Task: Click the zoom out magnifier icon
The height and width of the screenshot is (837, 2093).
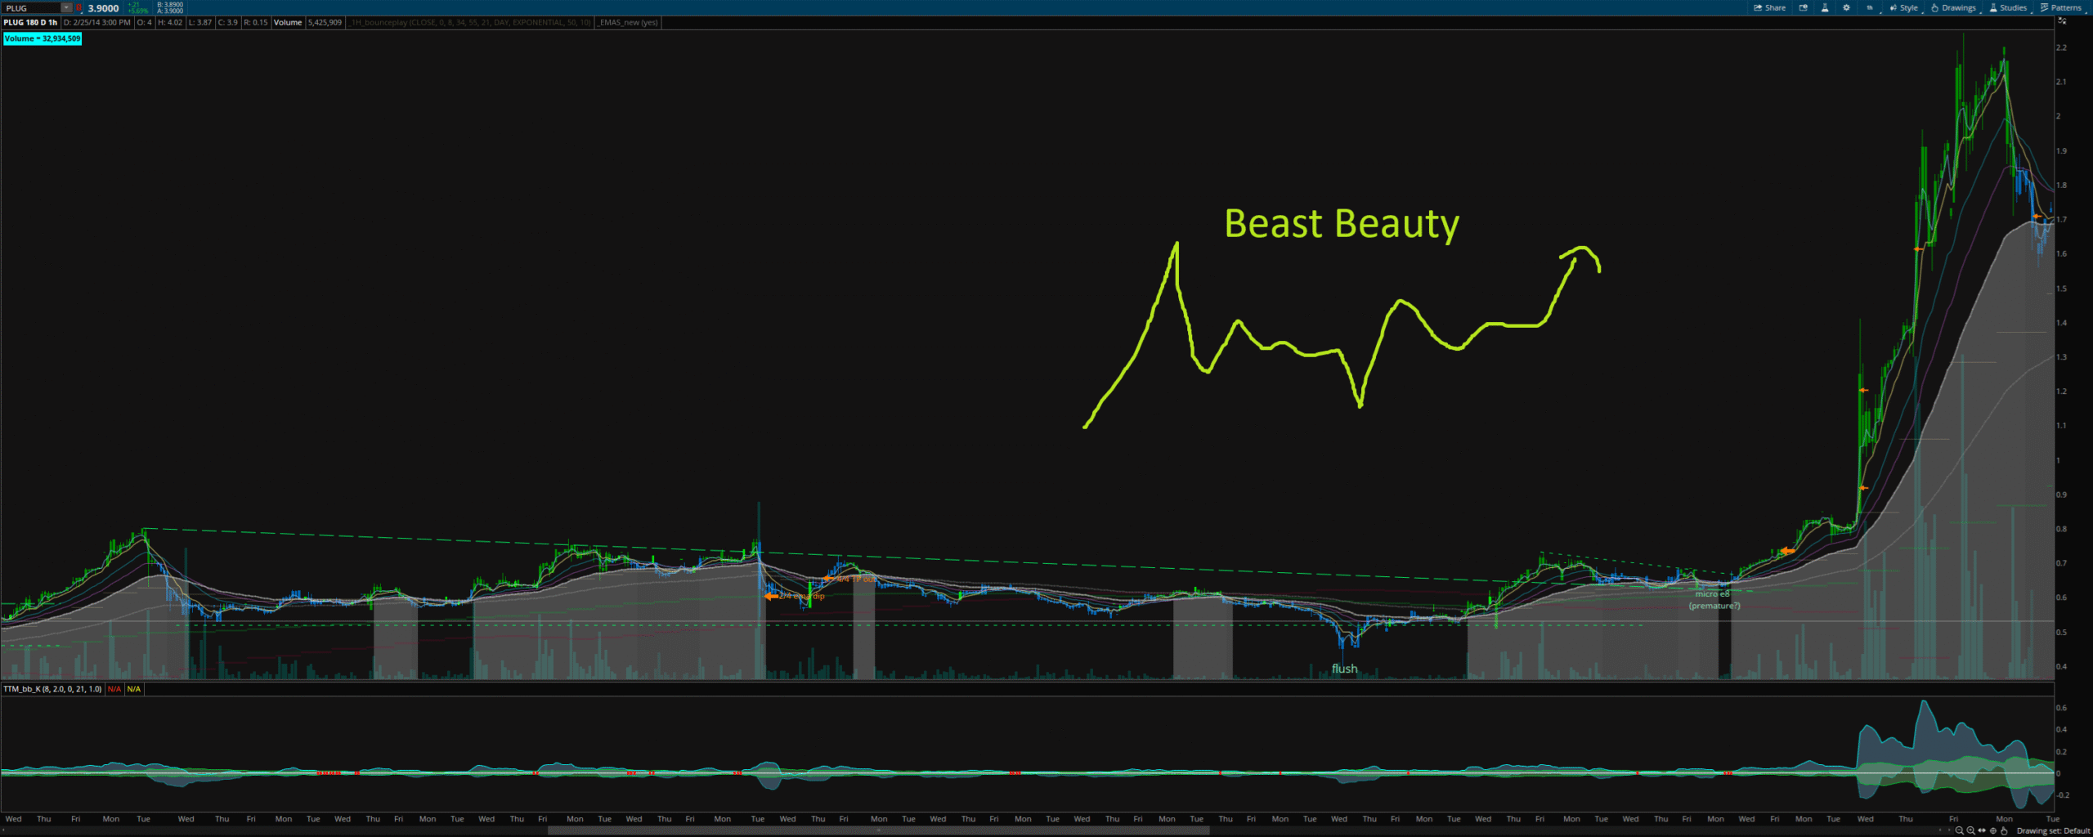Action: click(1959, 830)
